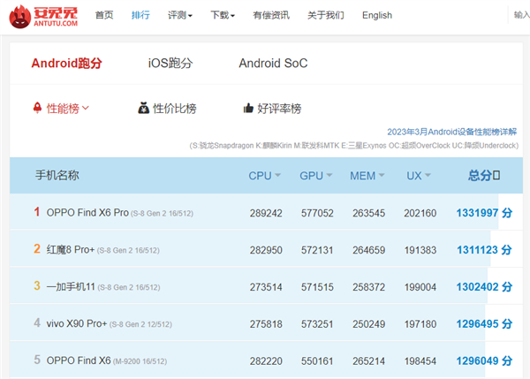Open the 评测 dropdown menu
Screen dimensions: 530x379
[180, 15]
